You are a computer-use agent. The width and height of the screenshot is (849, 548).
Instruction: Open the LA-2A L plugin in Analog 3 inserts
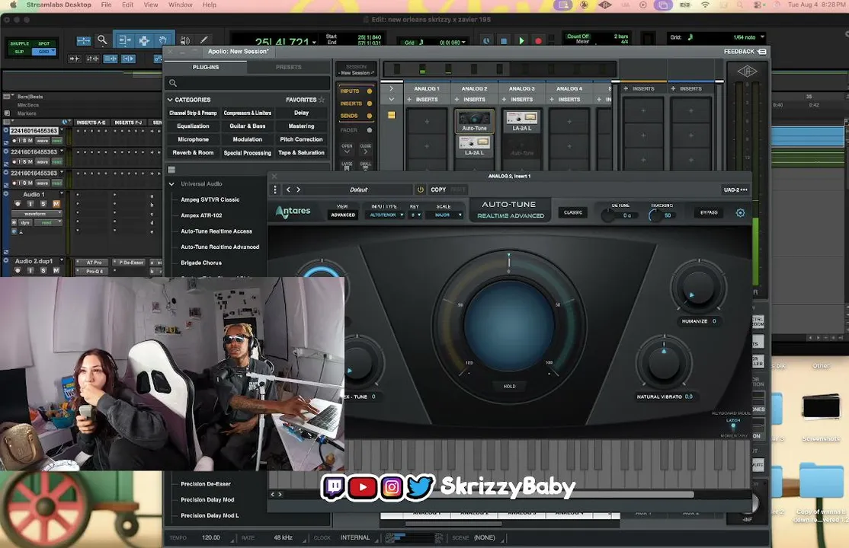click(522, 120)
